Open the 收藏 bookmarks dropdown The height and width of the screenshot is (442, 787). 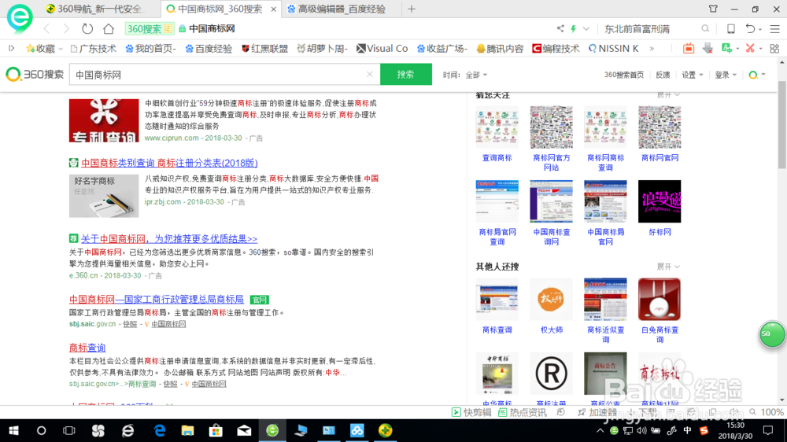44,49
